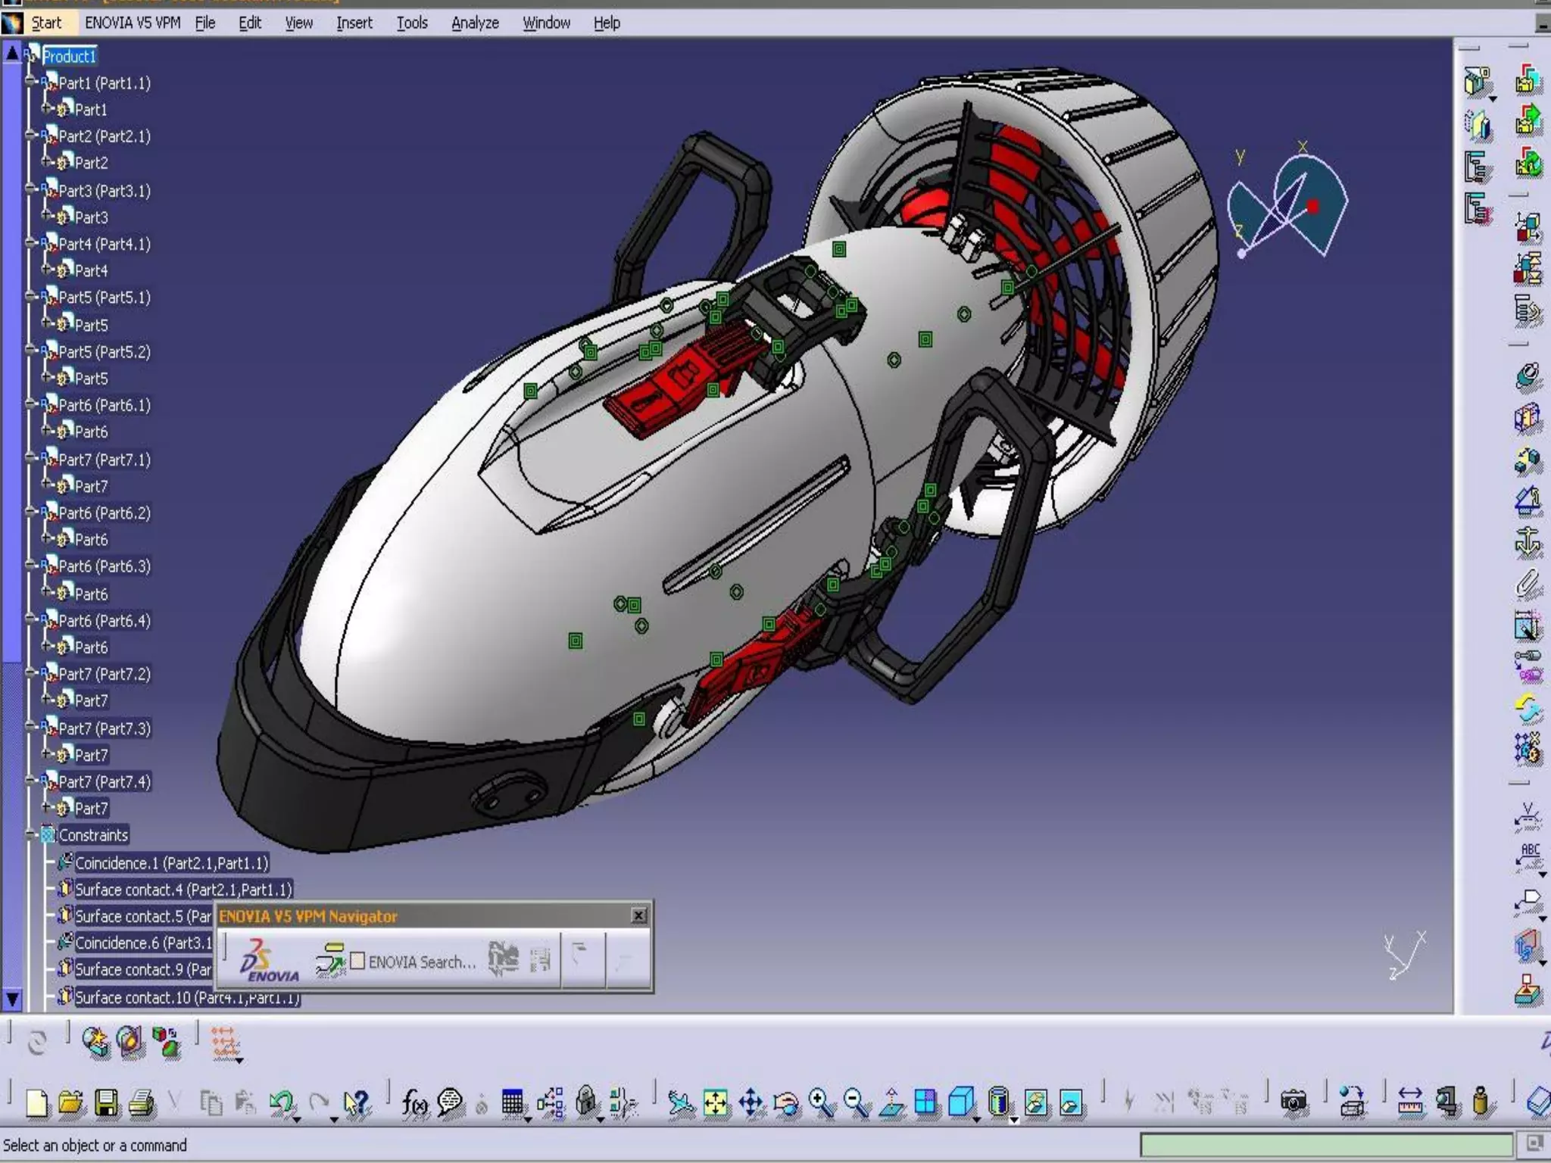
Task: Click the Save file icon
Action: (106, 1103)
